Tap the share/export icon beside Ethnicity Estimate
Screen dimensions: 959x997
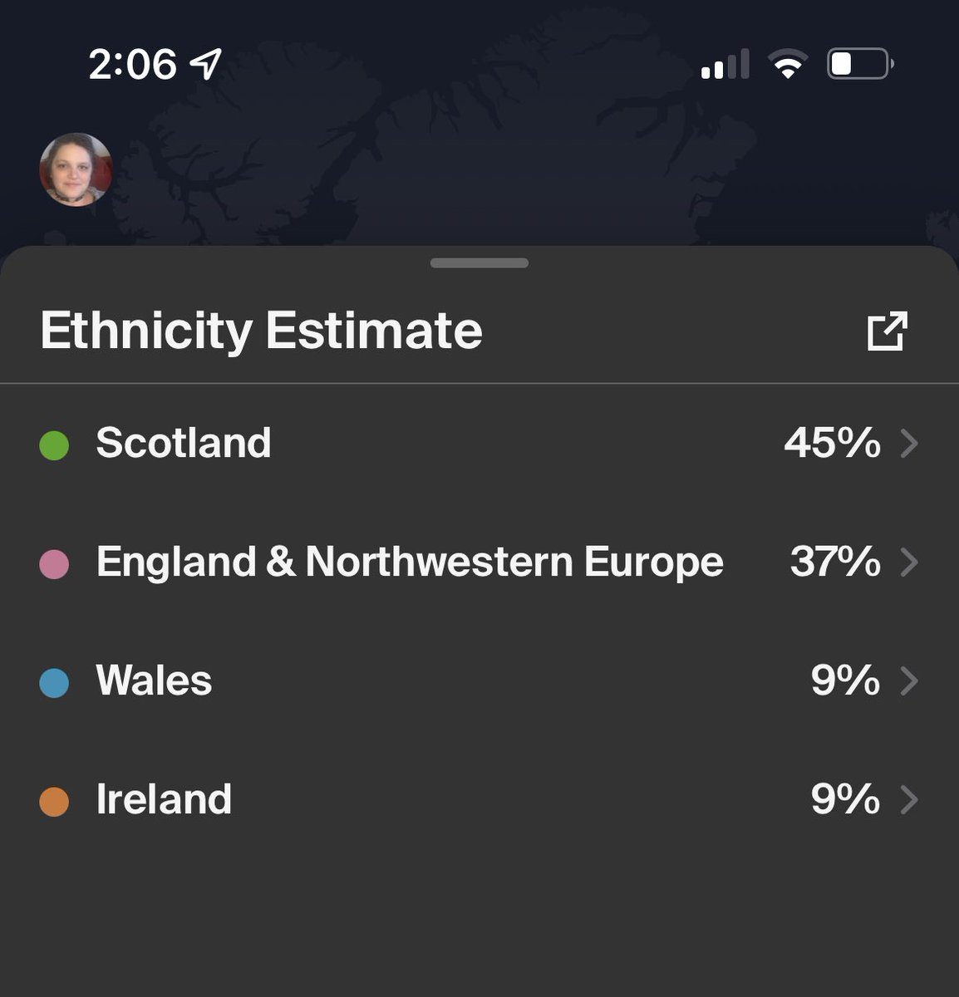887,331
